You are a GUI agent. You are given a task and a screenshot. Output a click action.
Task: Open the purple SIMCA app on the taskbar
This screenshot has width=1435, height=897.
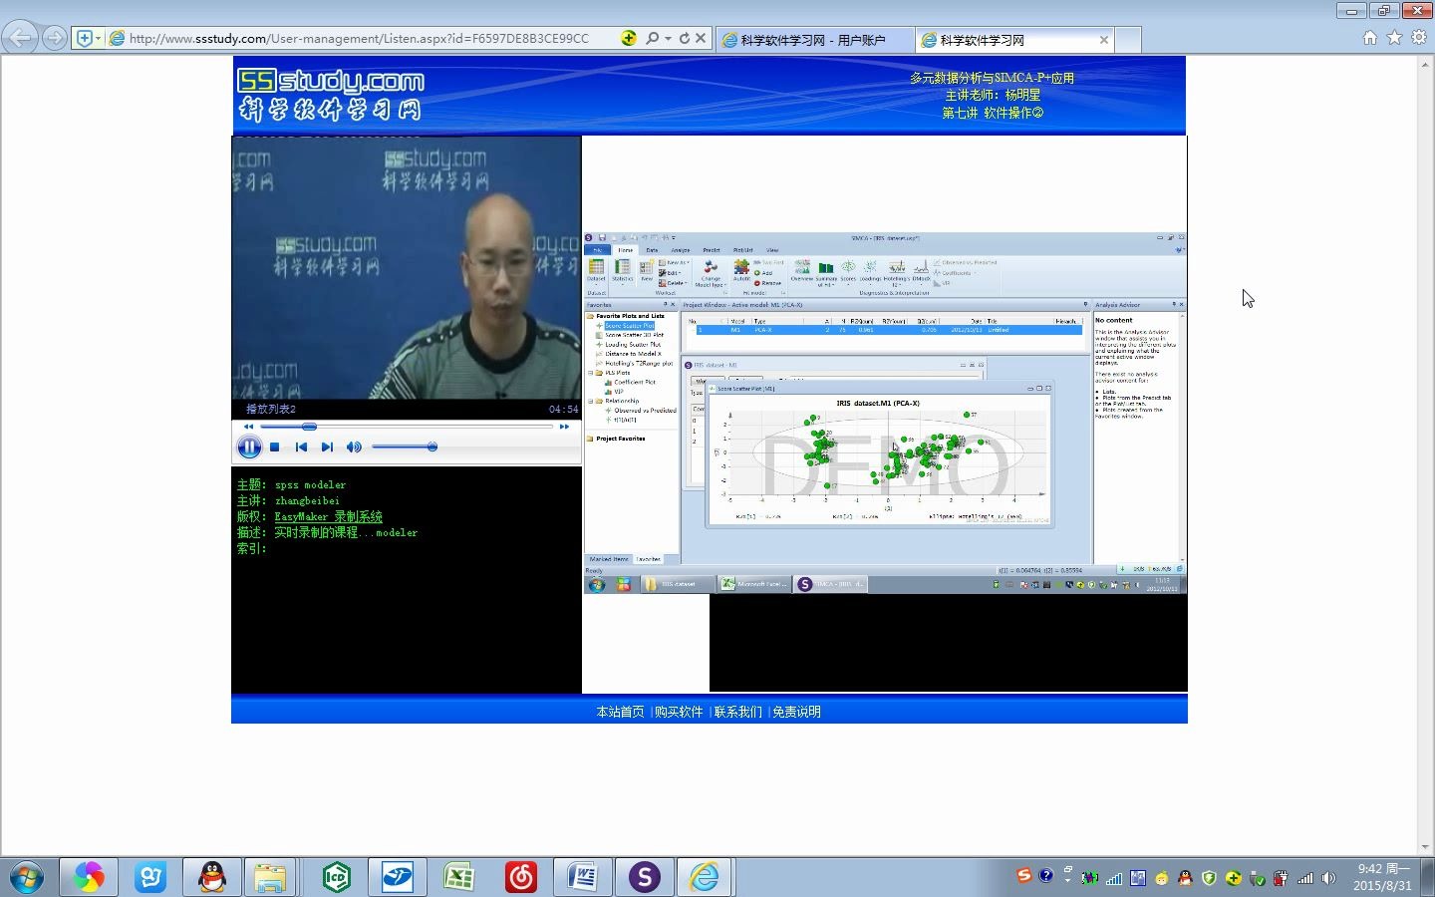pyautogui.click(x=645, y=877)
